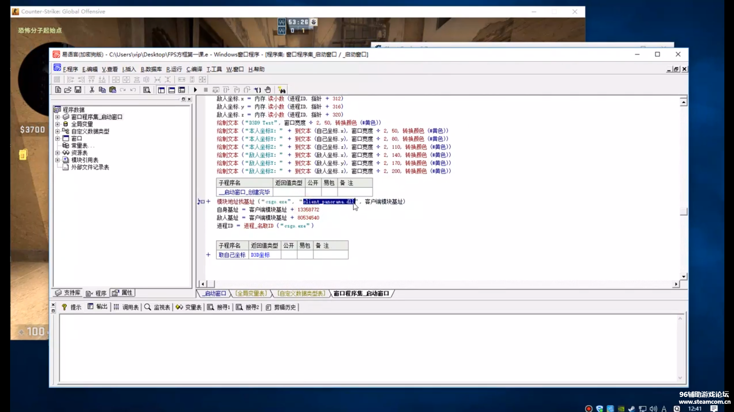The image size is (734, 412).
Task: Toggle the status panel layout icon
Action: [172, 90]
